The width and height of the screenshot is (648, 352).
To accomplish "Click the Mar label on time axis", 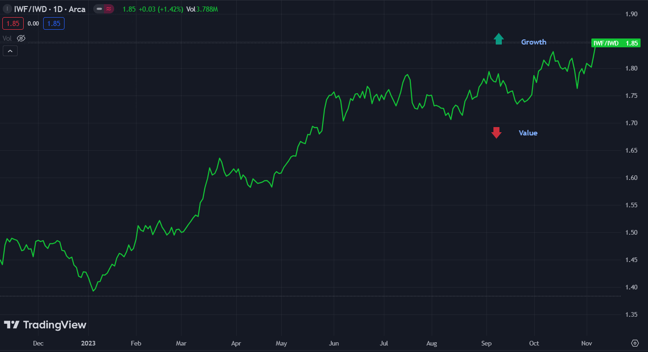I will pos(181,344).
